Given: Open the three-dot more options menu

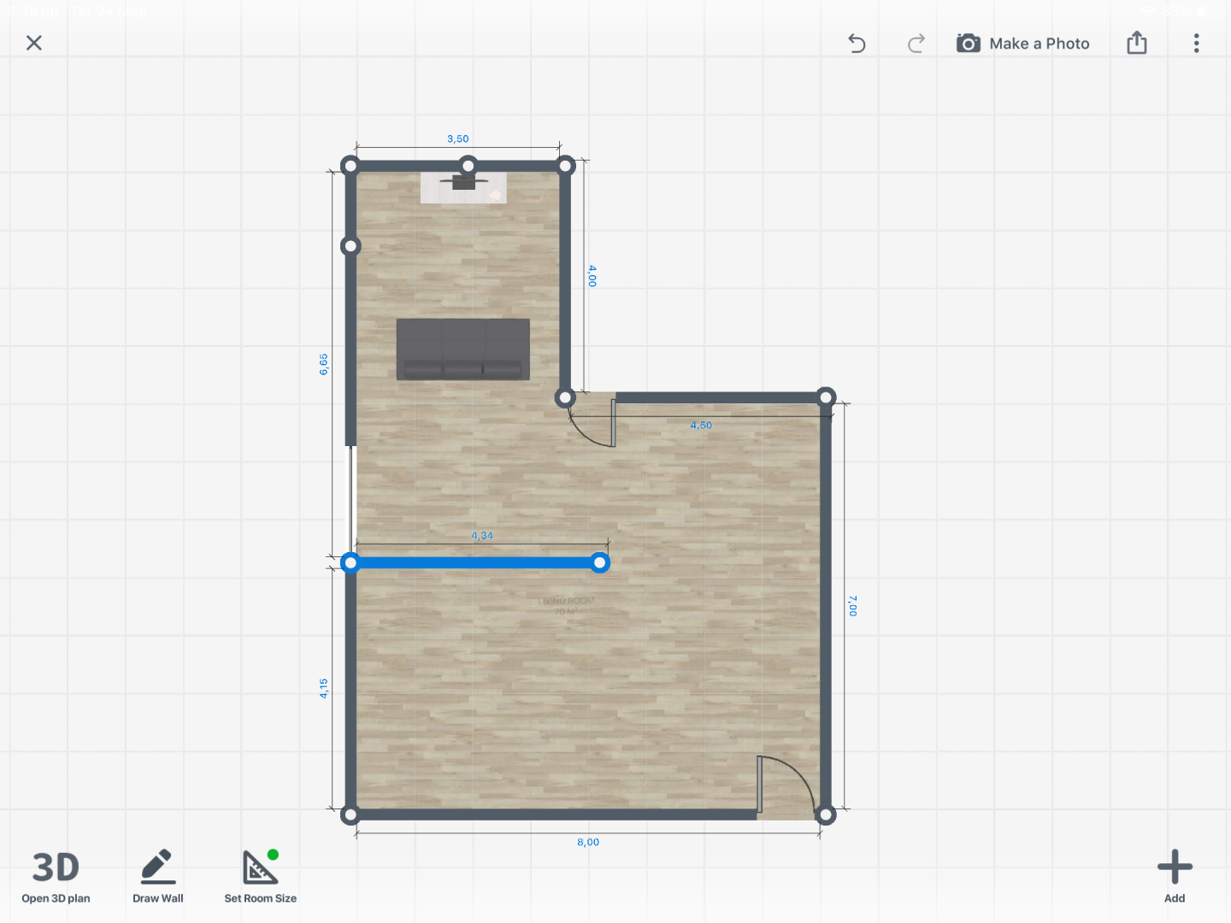Looking at the screenshot, I should pyautogui.click(x=1196, y=43).
